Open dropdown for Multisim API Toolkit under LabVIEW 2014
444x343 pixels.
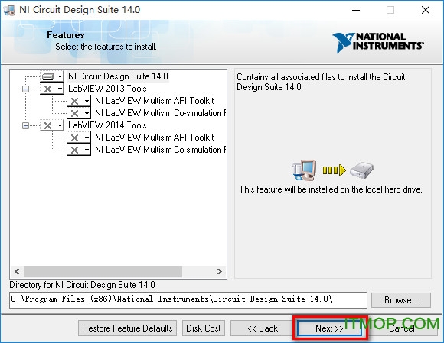79,138
